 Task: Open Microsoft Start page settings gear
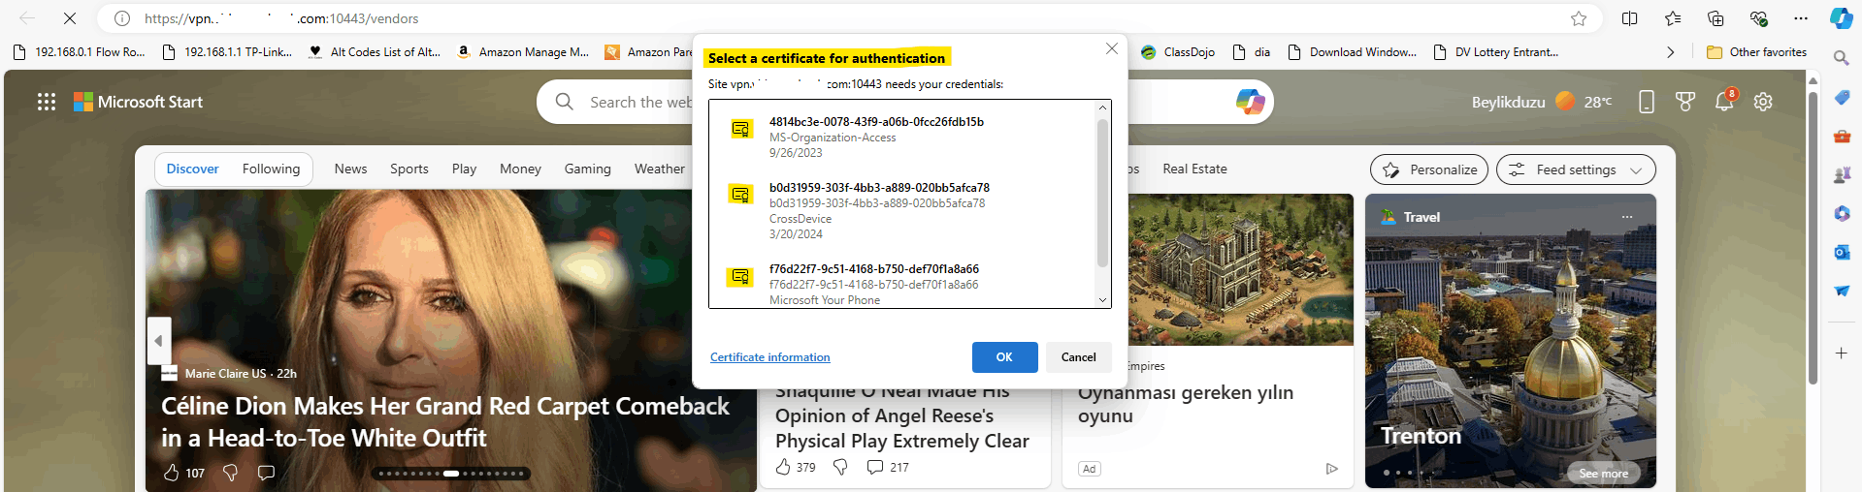1763,102
